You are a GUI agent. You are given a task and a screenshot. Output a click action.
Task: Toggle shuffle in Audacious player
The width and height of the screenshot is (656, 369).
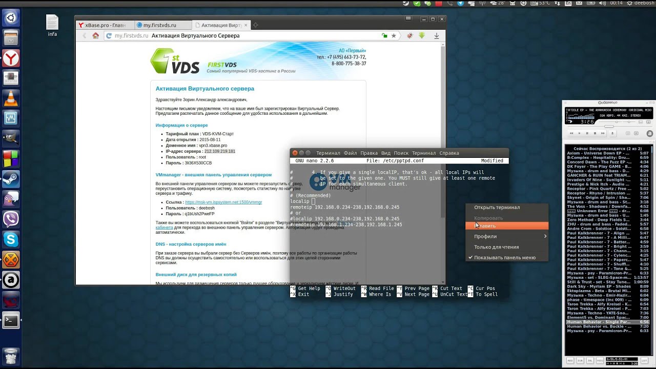(x=628, y=133)
